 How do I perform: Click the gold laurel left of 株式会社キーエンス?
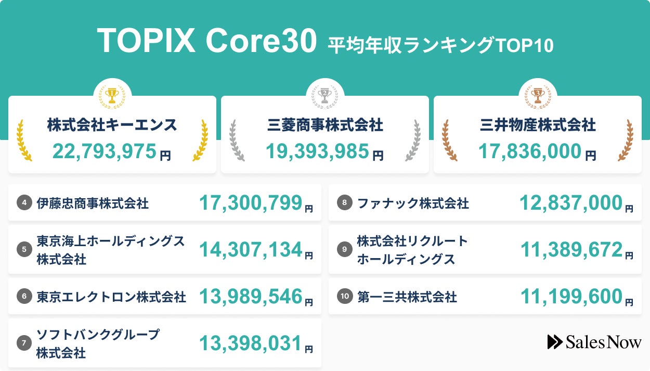click(x=24, y=140)
